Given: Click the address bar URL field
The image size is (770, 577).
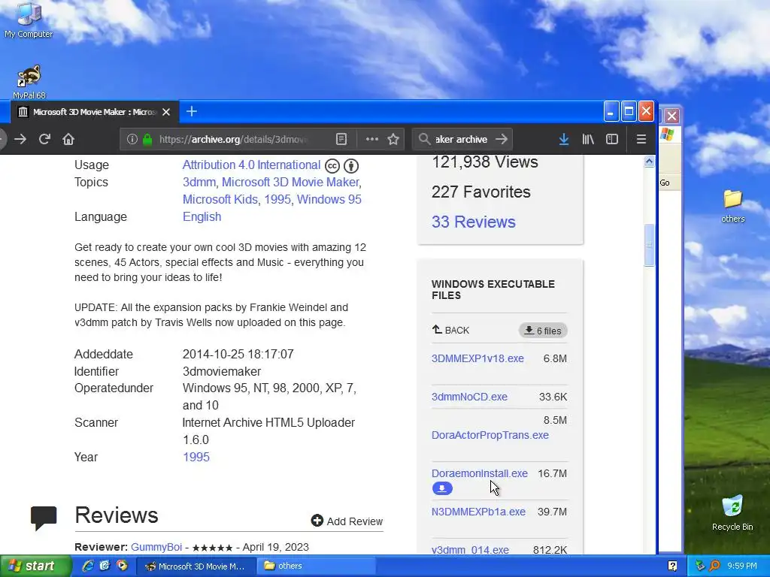Looking at the screenshot, I should click(233, 139).
